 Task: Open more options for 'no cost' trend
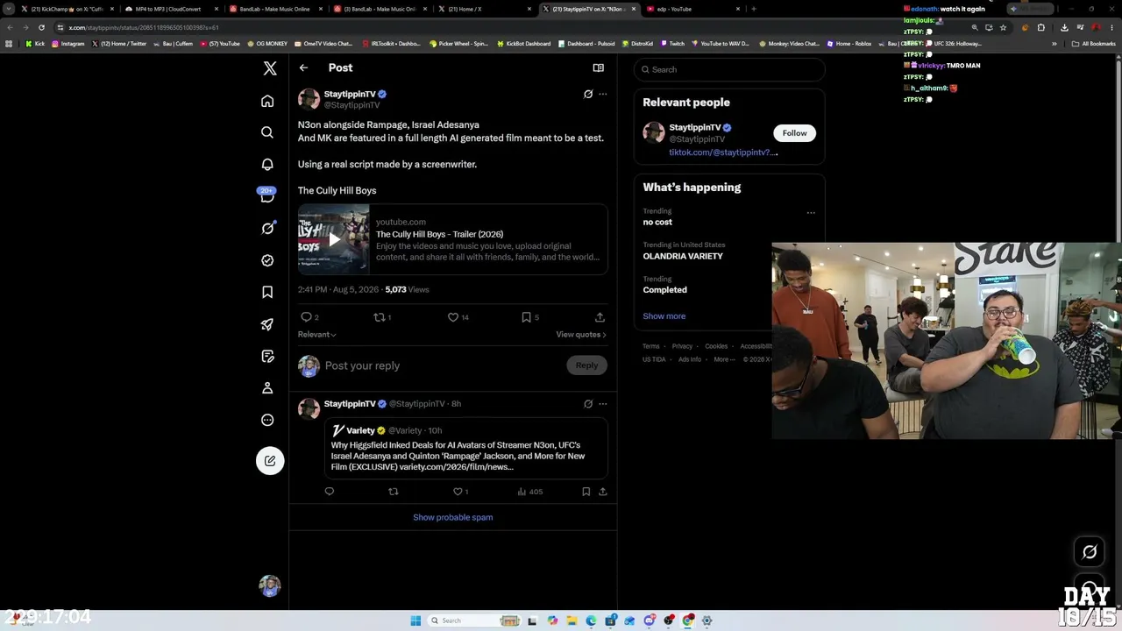pyautogui.click(x=811, y=212)
